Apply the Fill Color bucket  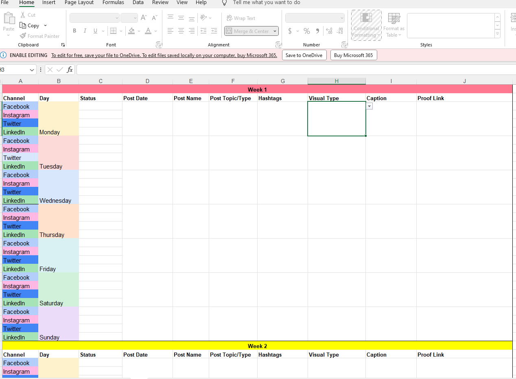[131, 31]
